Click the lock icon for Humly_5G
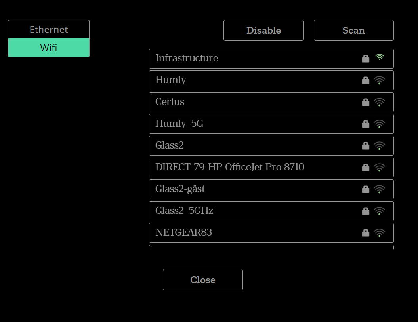Viewport: 418px width, 322px height. click(366, 124)
